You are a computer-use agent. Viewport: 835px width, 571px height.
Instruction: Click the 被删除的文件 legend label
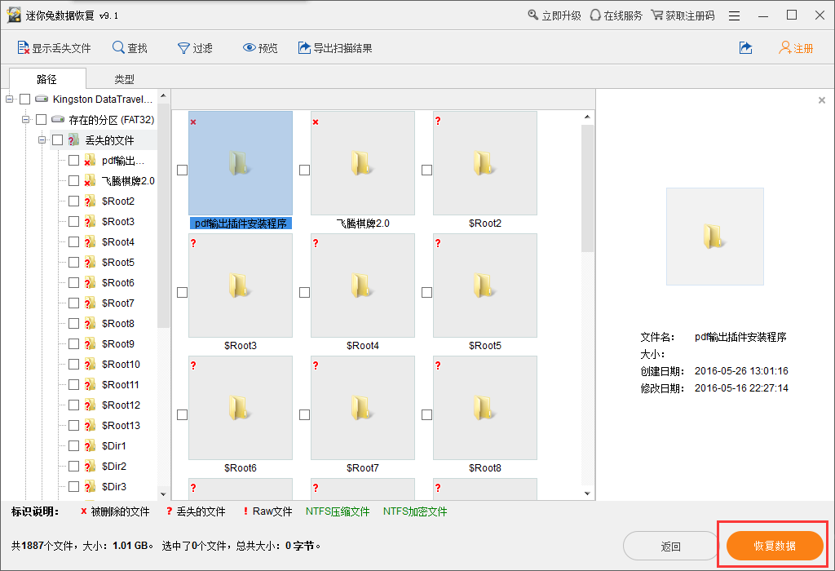pyautogui.click(x=121, y=511)
